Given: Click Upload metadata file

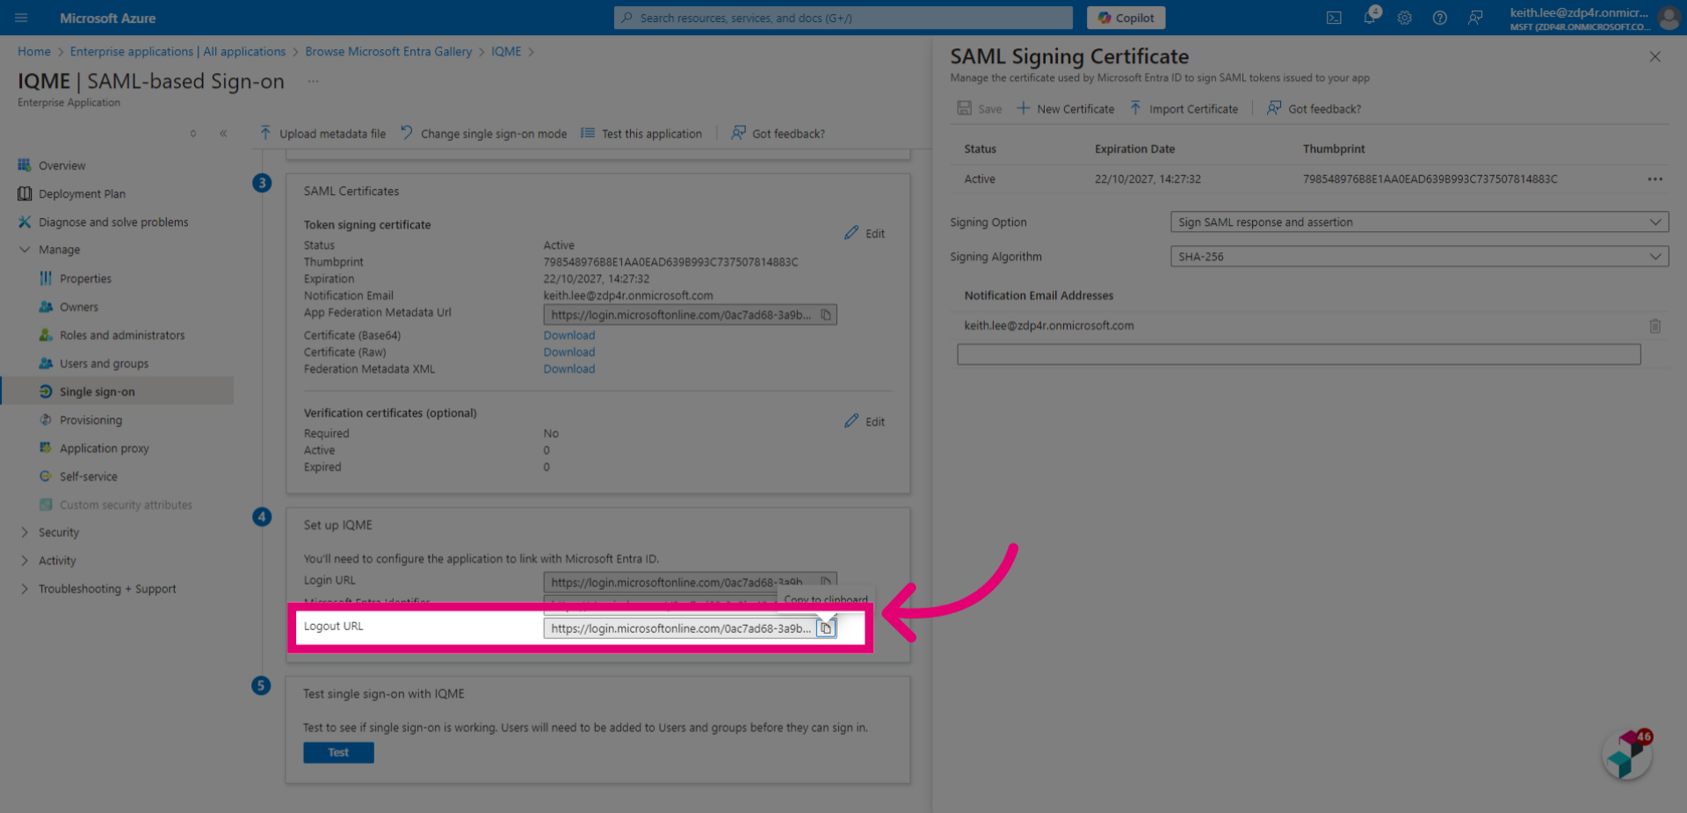Looking at the screenshot, I should click(322, 134).
